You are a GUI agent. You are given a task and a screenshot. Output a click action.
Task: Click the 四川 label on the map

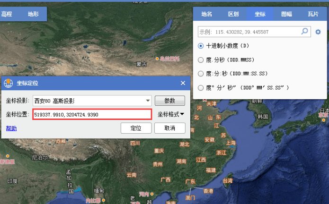tap(135, 143)
